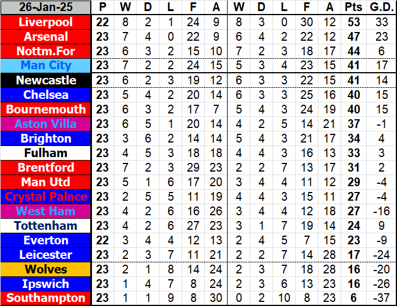
Task: Click the P (played) column header
Action: 103,8
